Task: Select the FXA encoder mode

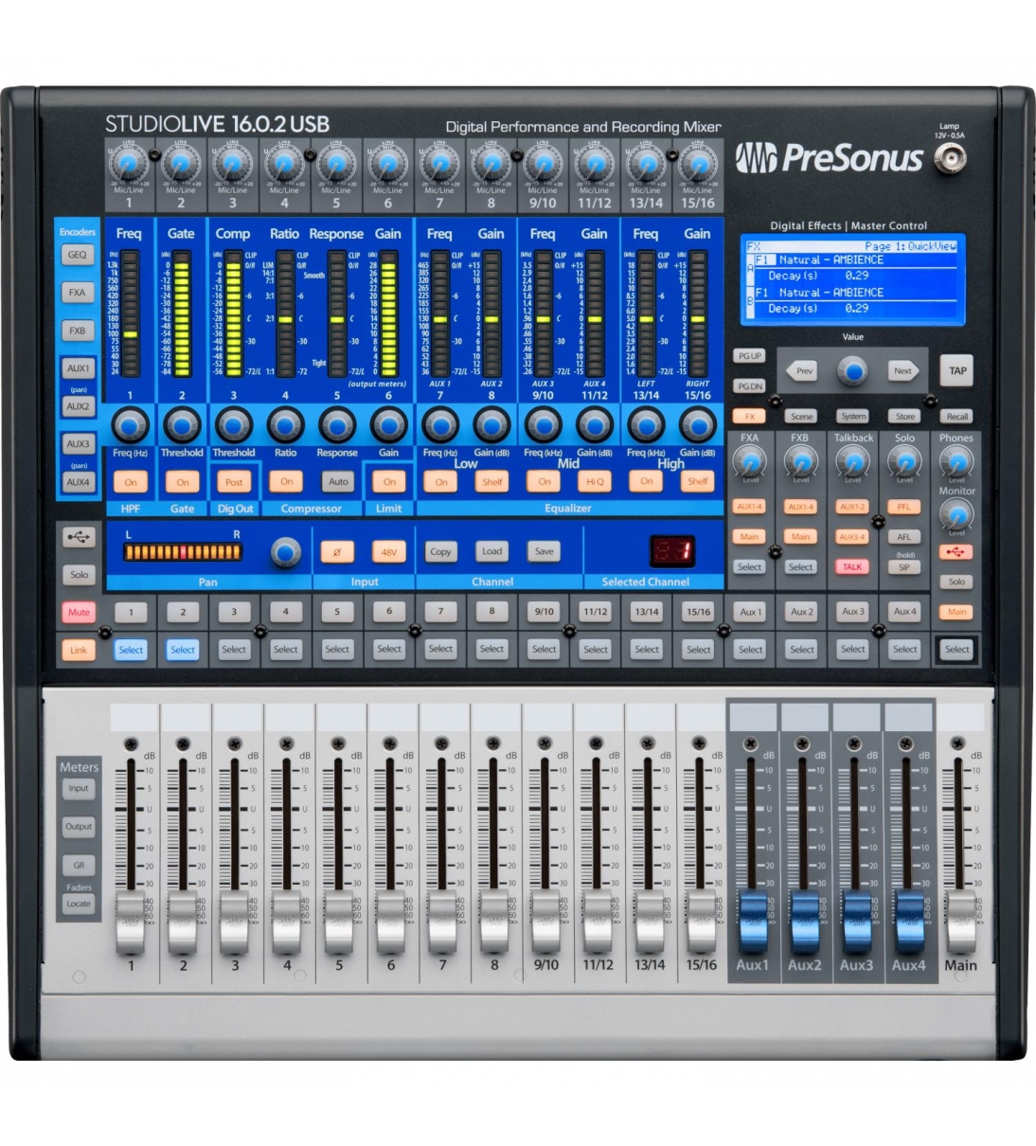Action: tap(80, 293)
